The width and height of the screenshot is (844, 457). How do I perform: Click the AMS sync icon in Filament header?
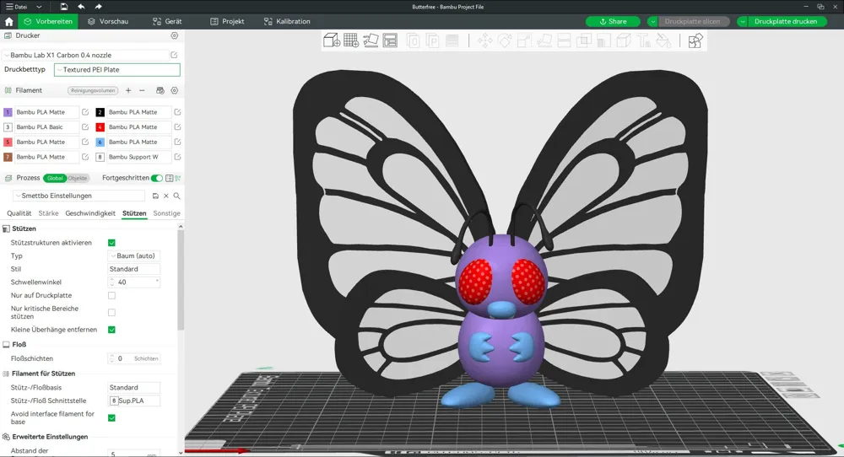pos(160,90)
